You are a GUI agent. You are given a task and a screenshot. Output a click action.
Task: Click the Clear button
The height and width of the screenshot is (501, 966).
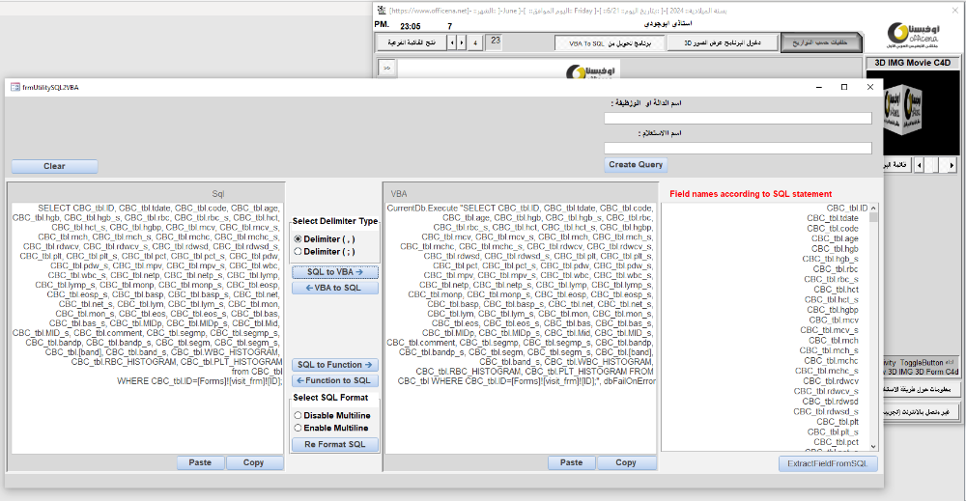pos(54,166)
